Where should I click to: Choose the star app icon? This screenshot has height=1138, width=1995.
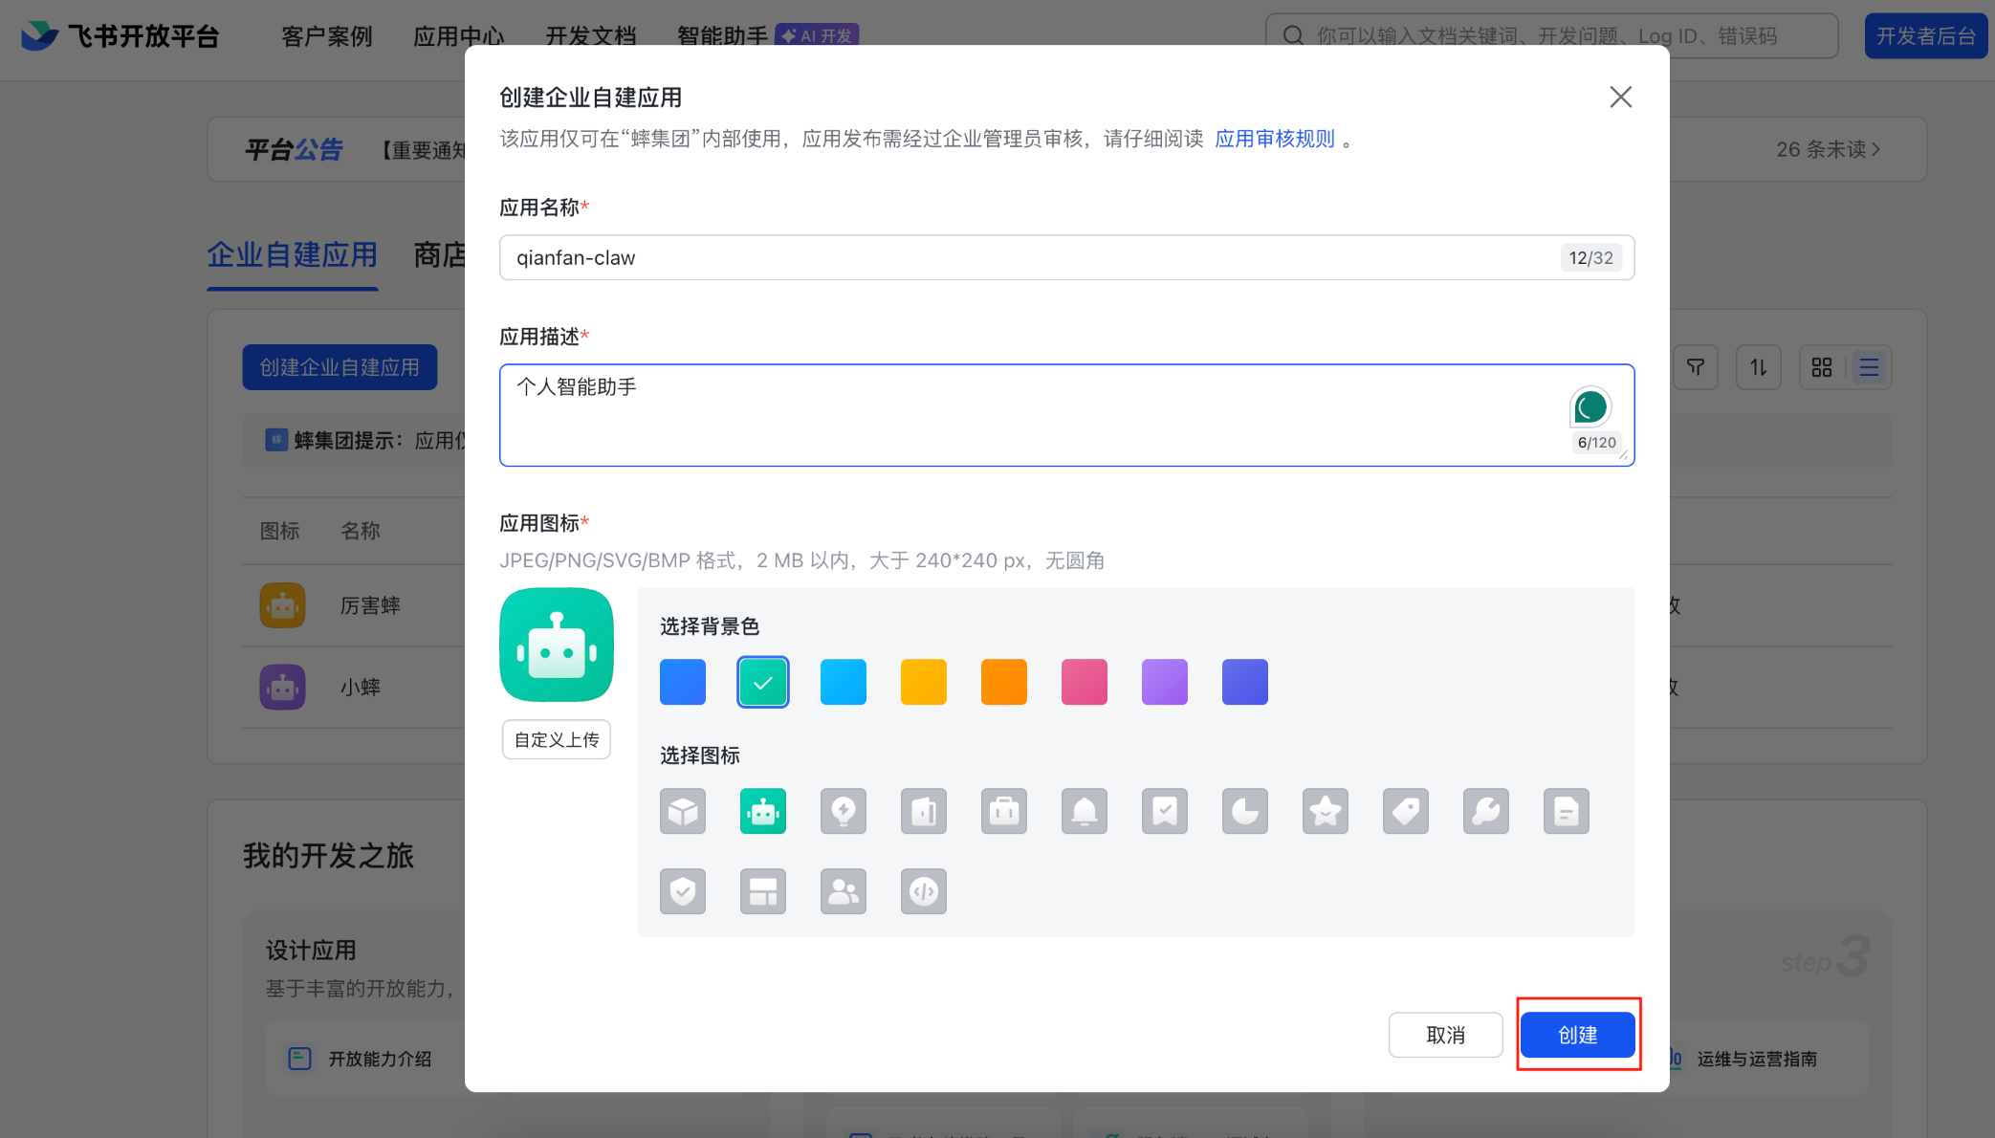click(1325, 811)
